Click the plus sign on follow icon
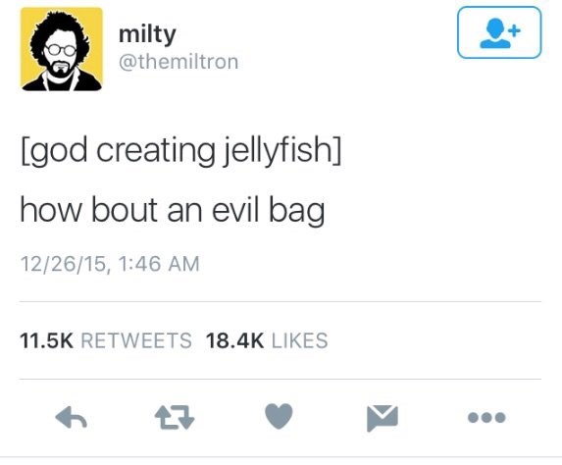Screen dimensions: 562x465 [x=514, y=30]
